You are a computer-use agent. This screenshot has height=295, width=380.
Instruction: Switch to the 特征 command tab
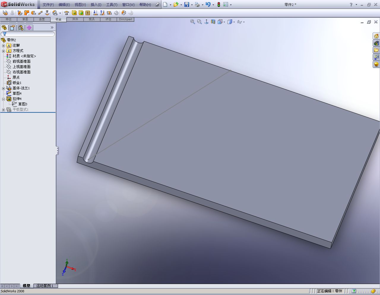click(x=9, y=19)
